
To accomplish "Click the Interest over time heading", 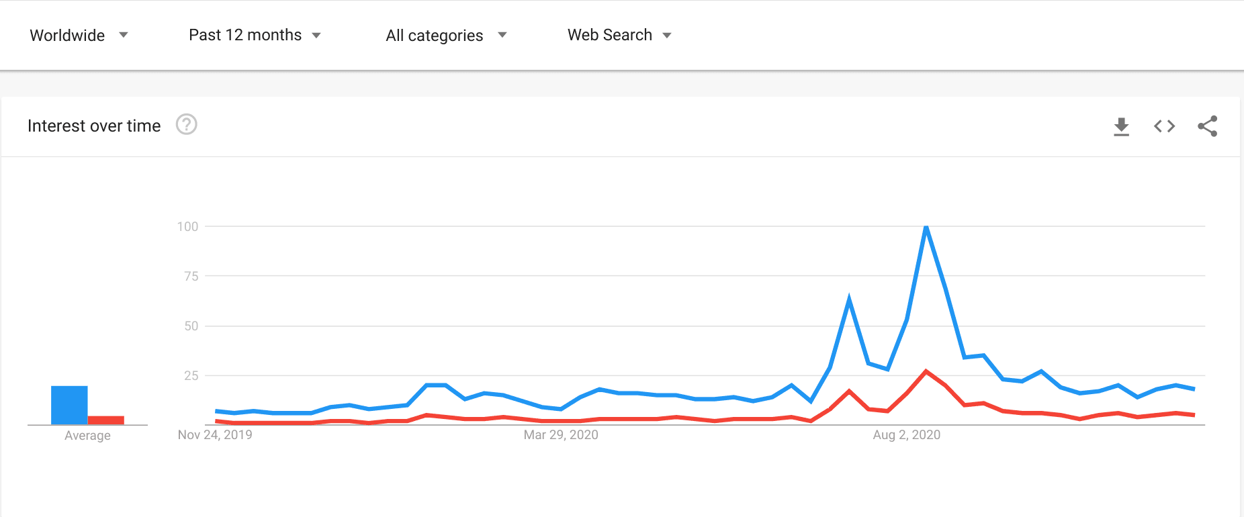I will pos(94,126).
